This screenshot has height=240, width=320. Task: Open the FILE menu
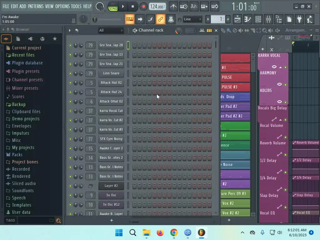pyautogui.click(x=6, y=6)
